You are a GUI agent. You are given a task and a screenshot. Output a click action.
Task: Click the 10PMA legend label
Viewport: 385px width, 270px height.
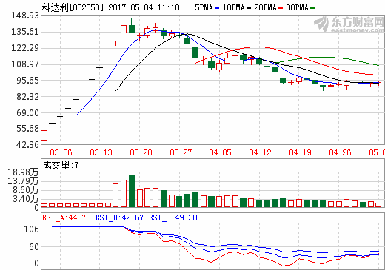click(234, 7)
